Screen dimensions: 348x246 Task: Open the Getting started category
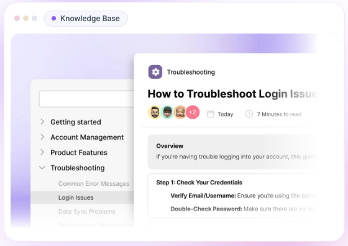tap(76, 122)
